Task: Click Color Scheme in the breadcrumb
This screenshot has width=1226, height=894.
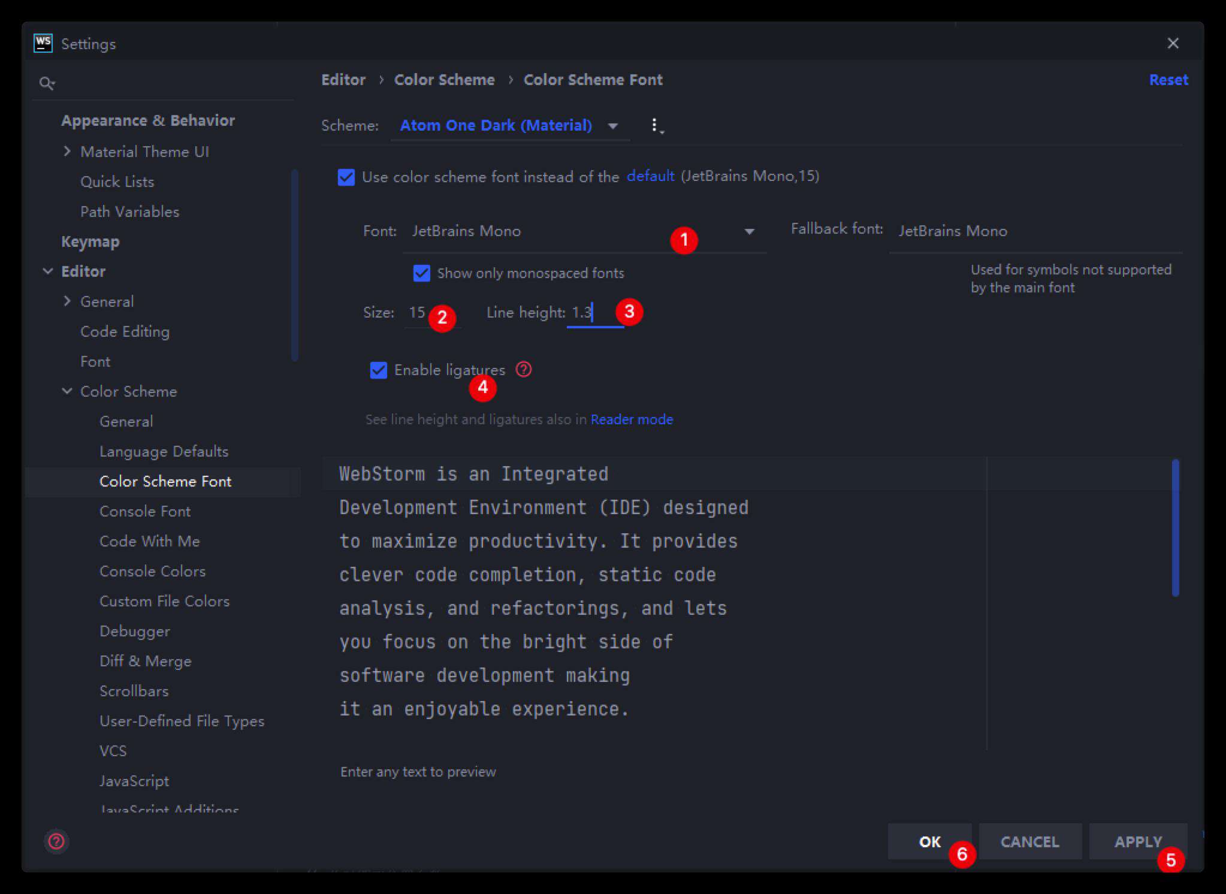Action: [445, 80]
